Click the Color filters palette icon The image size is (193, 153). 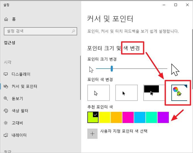pyautogui.click(x=6, y=111)
